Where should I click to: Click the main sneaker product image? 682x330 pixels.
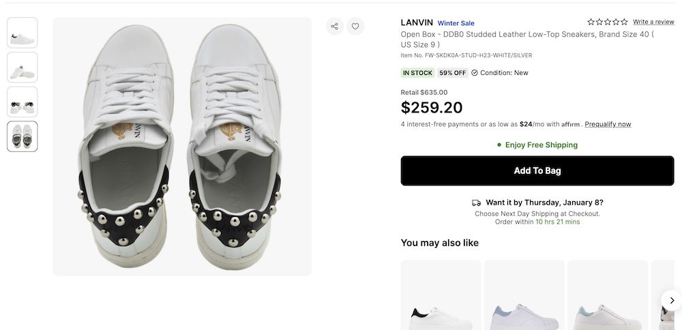tap(182, 147)
